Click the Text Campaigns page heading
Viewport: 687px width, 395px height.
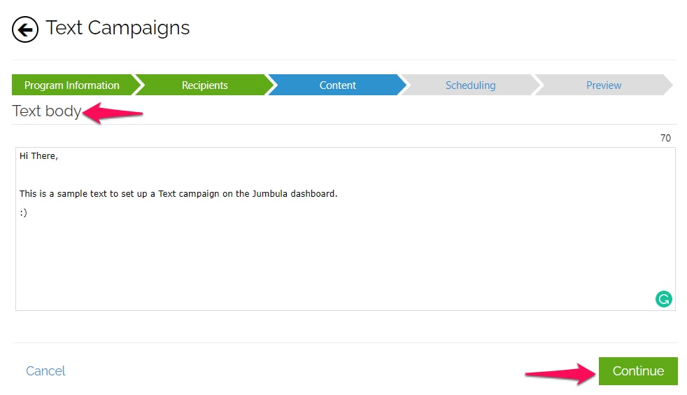118,28
